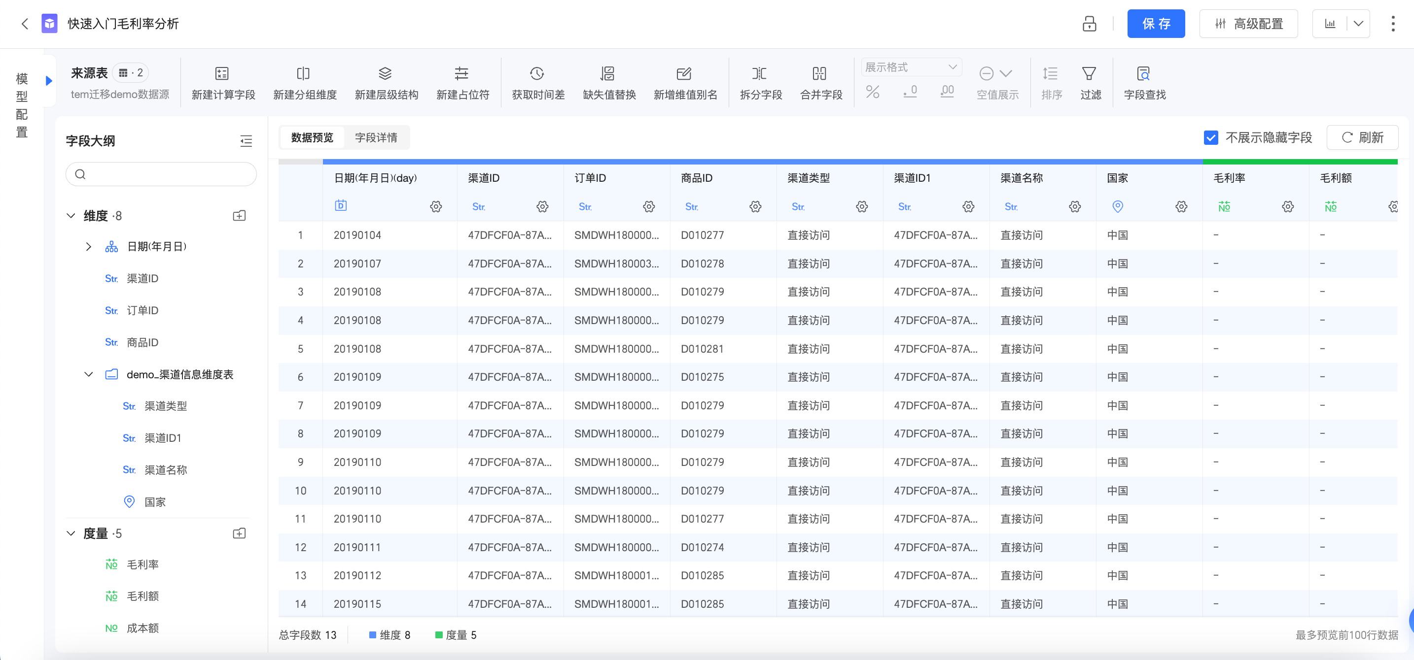Open settings gear for 订单ID column
Viewport: 1414px width, 660px height.
[649, 207]
